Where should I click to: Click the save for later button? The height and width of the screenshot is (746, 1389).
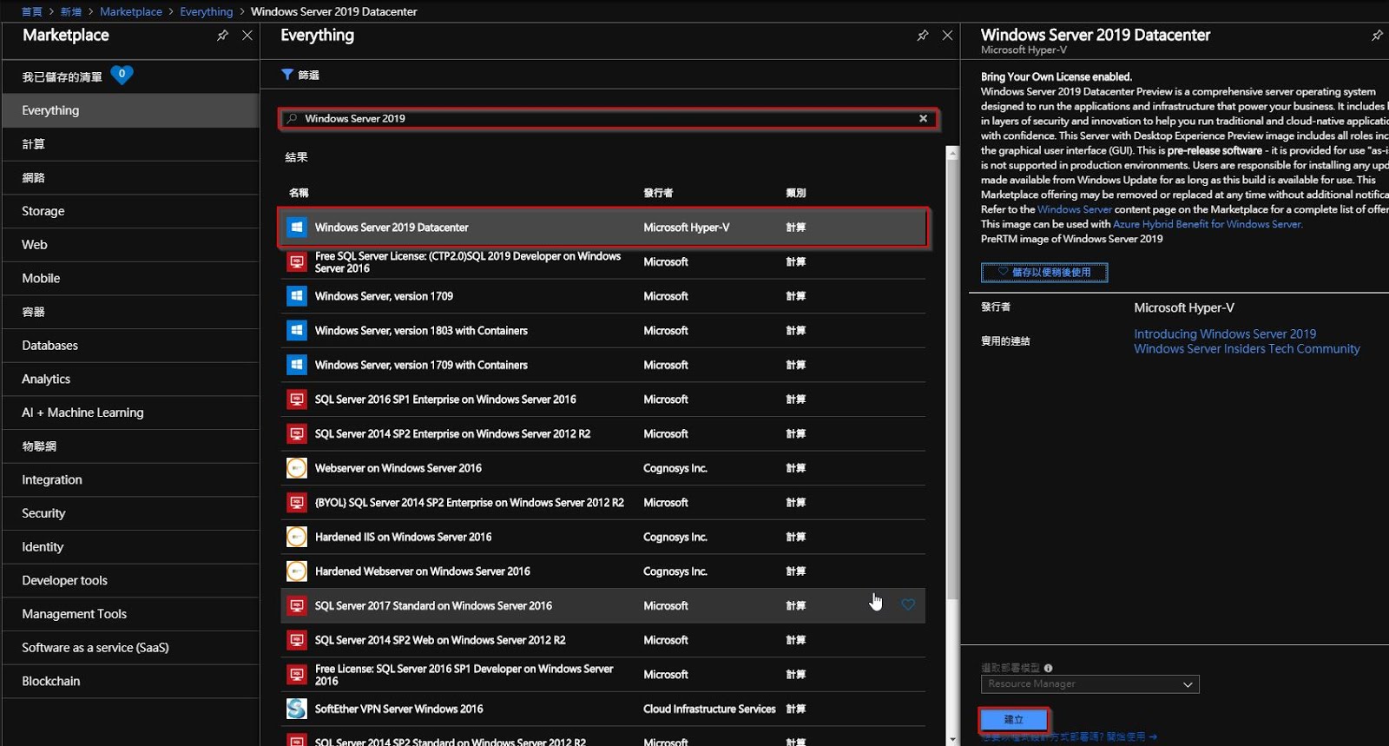[1044, 273]
